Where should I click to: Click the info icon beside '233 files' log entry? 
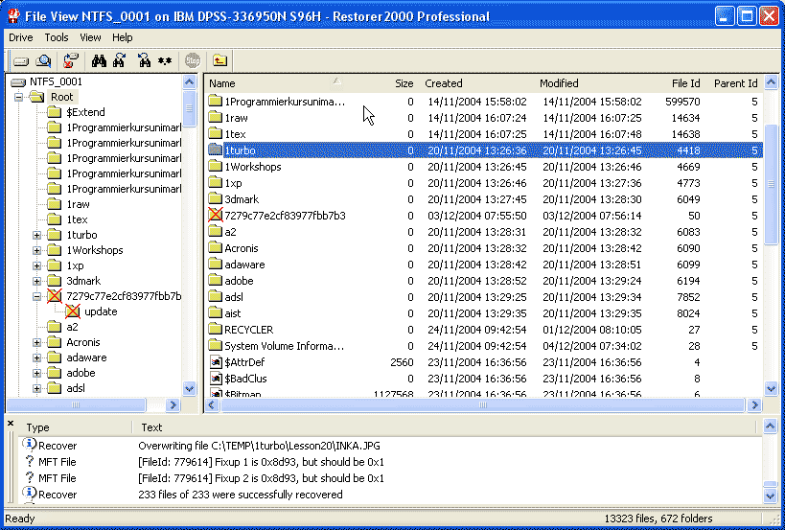[x=30, y=494]
